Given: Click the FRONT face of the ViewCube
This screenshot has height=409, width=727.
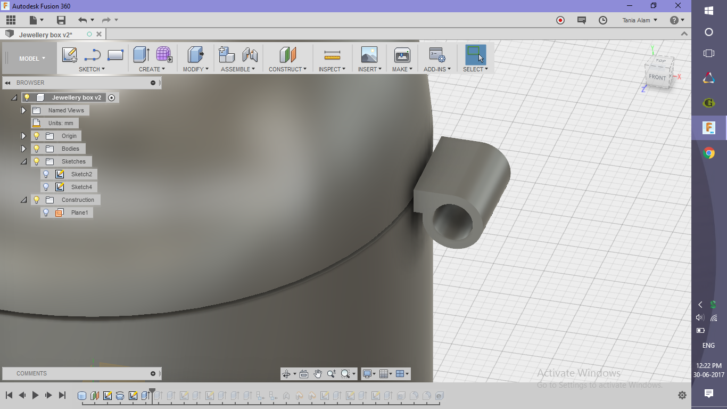Looking at the screenshot, I should tap(657, 77).
